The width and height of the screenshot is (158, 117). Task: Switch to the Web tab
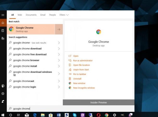(x=20, y=15)
